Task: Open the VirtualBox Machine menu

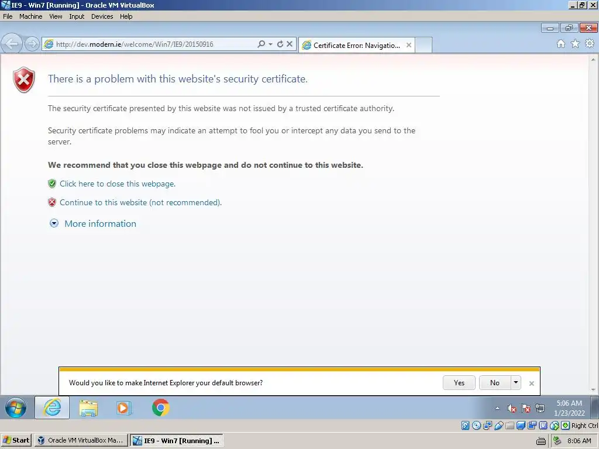Action: click(x=31, y=16)
